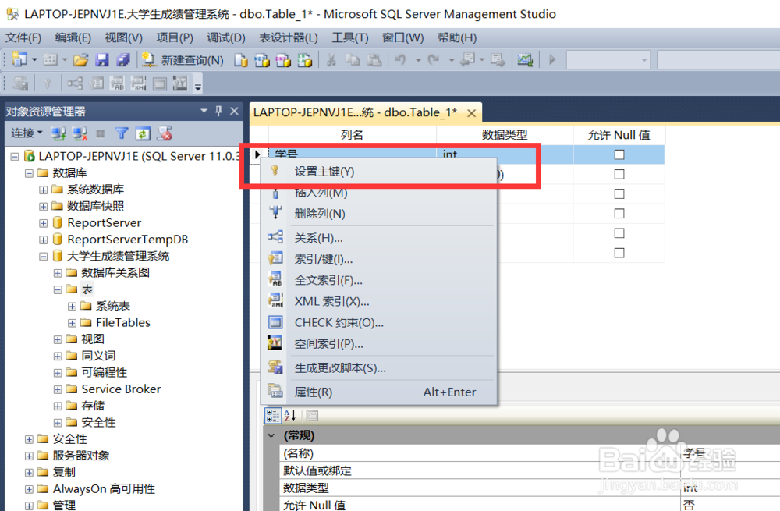Click the Object Explorer connect server icon
Image resolution: width=780 pixels, height=511 pixels.
(x=58, y=133)
